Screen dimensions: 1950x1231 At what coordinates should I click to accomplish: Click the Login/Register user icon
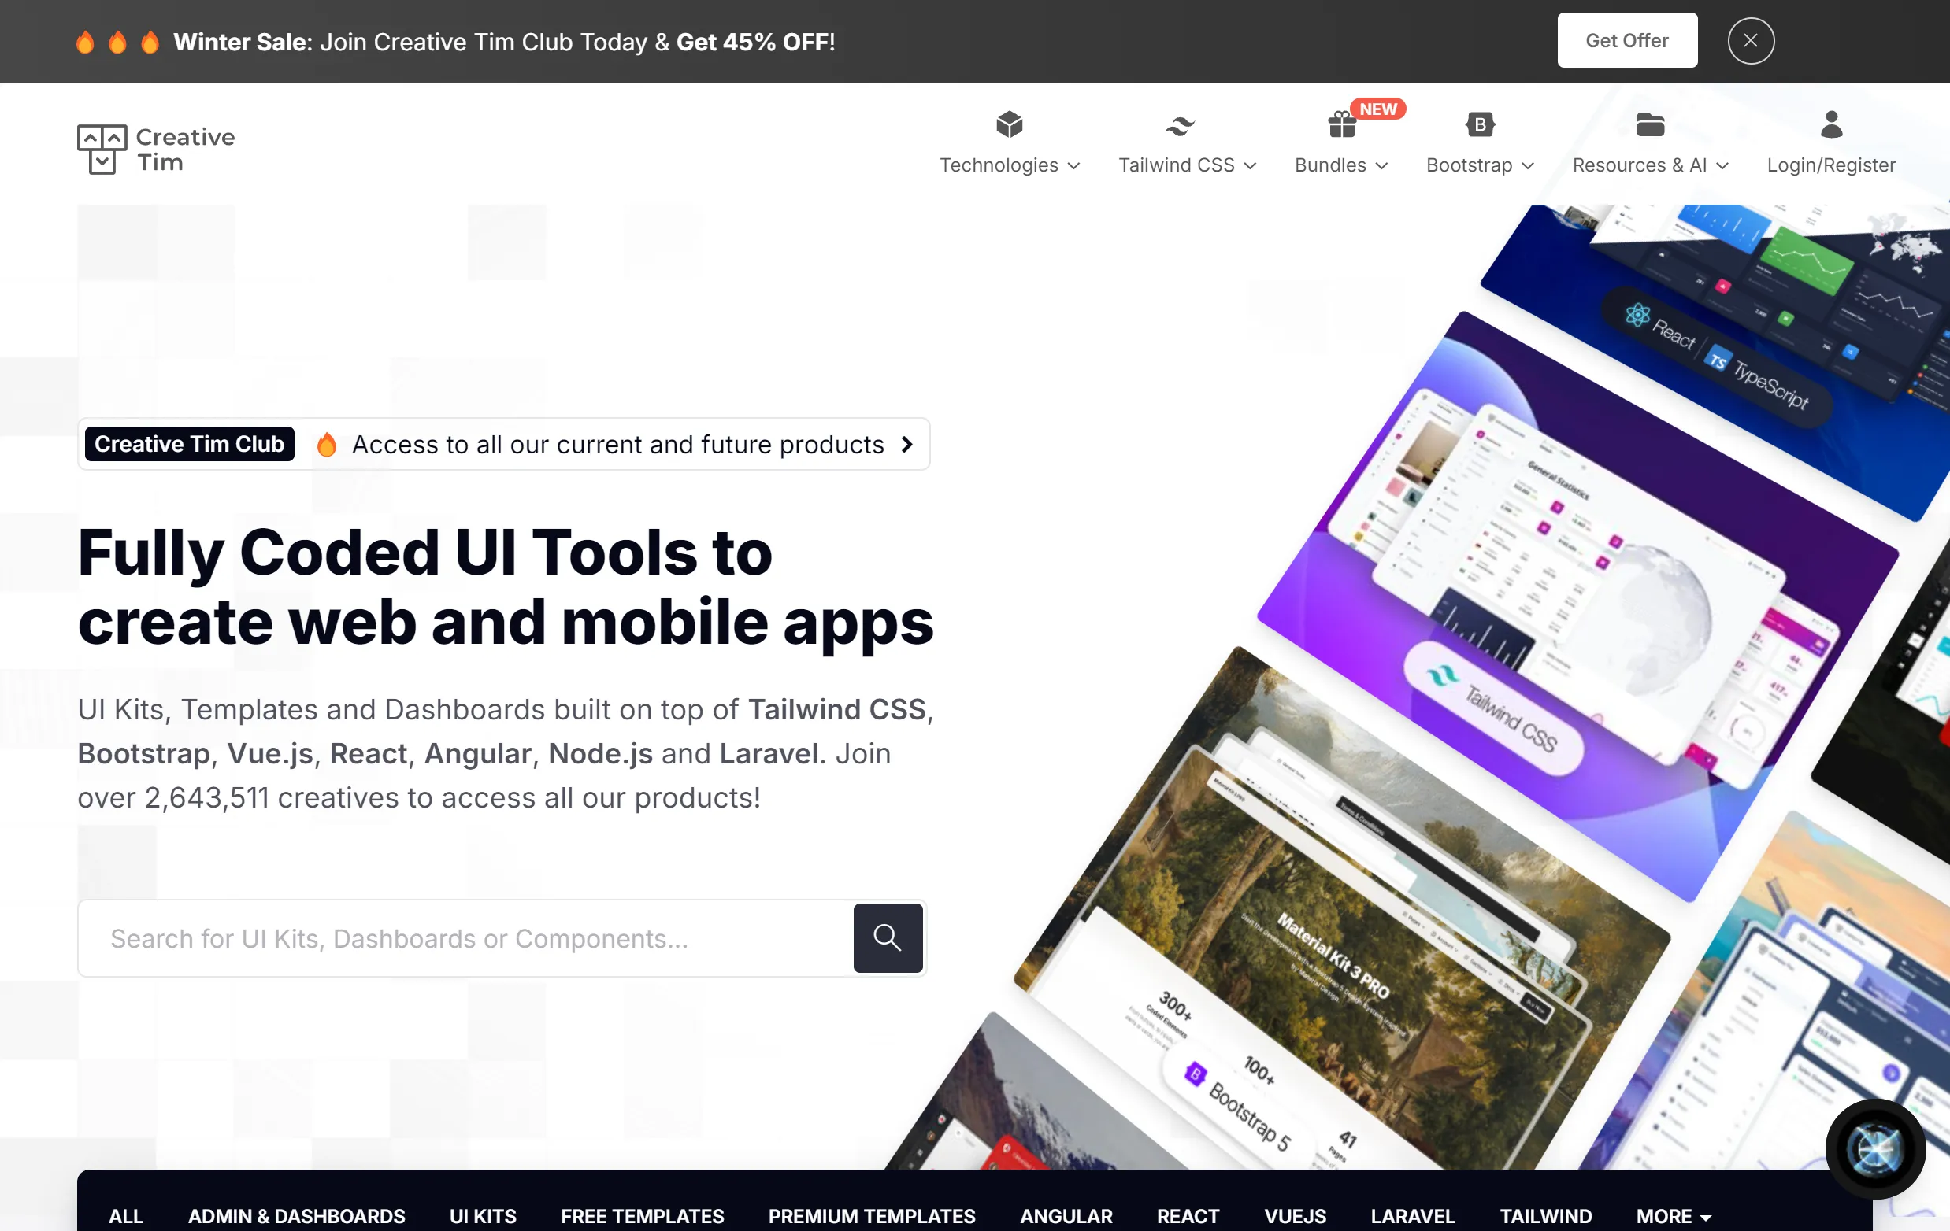pos(1831,124)
